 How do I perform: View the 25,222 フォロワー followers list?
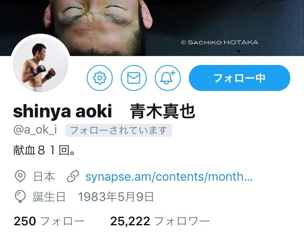click(160, 221)
